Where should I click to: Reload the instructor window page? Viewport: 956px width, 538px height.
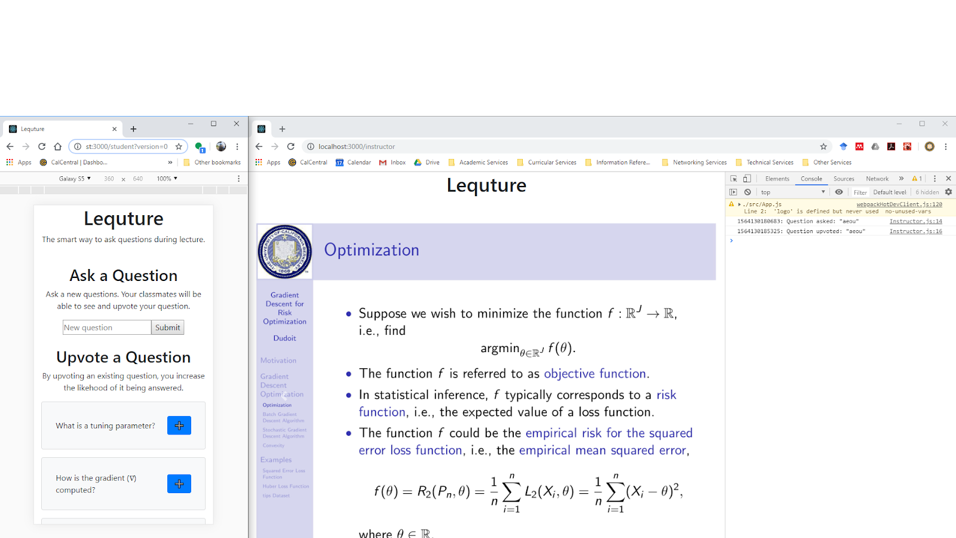point(291,146)
